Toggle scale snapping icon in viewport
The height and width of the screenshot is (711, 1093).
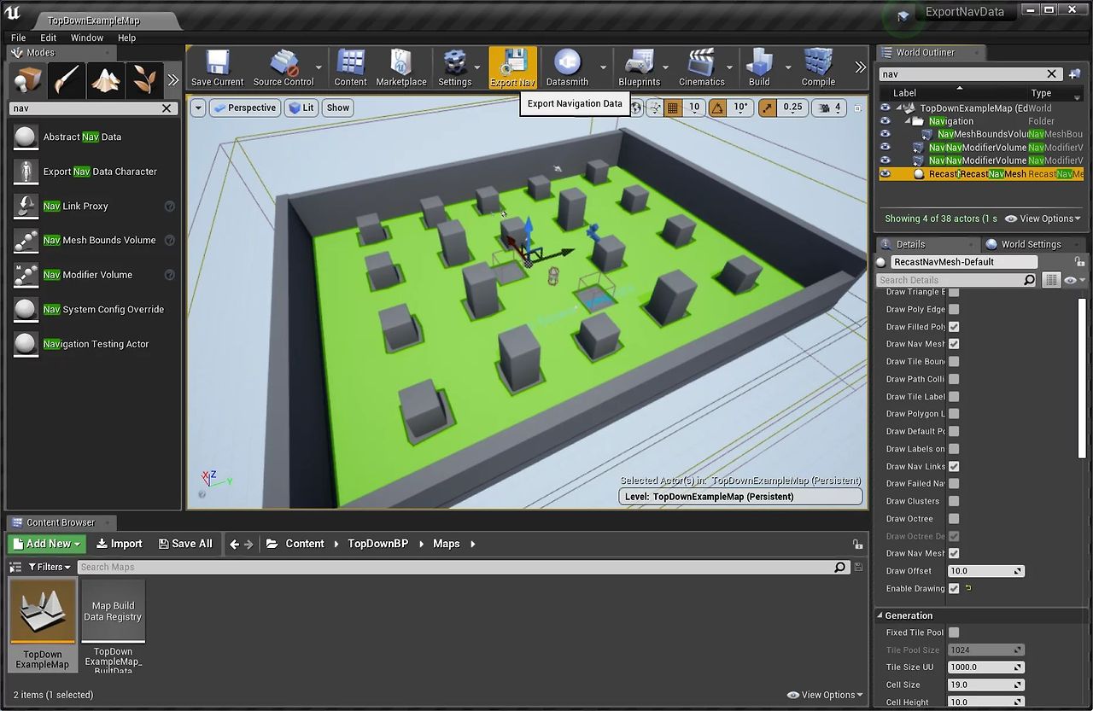coord(768,108)
